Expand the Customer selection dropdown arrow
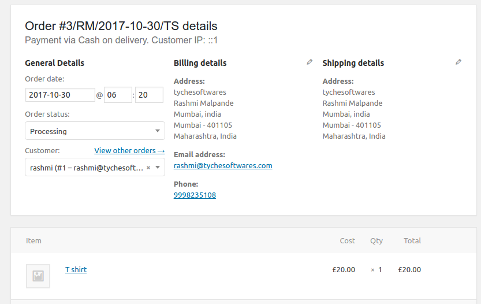 158,168
